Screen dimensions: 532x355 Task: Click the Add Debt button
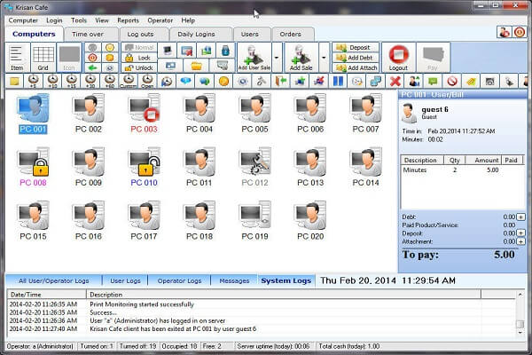coord(356,58)
